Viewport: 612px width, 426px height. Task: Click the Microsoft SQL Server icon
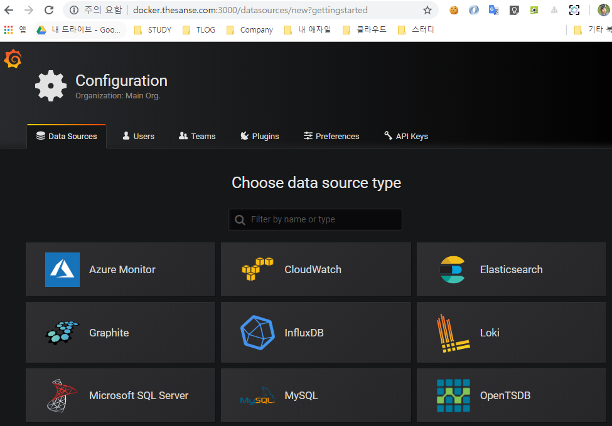point(62,395)
